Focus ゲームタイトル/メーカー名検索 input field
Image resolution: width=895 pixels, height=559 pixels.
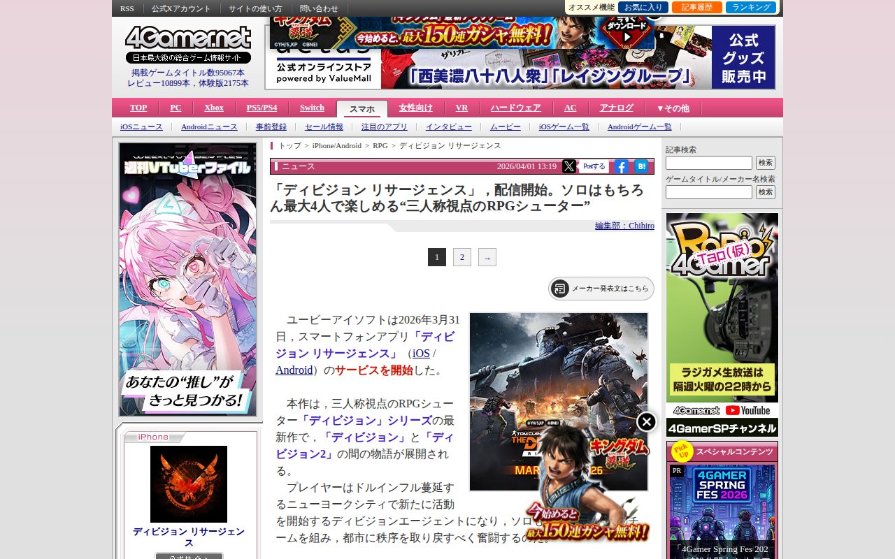coord(709,192)
